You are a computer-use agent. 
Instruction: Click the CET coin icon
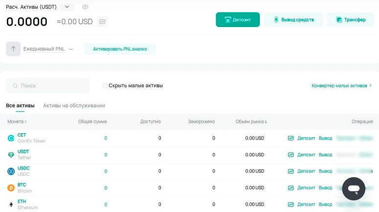[x=11, y=138]
